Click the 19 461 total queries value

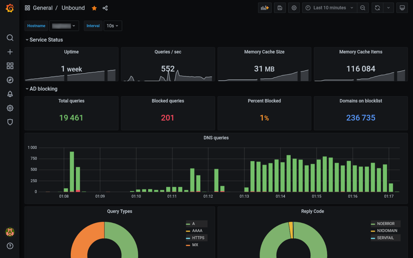tap(71, 118)
